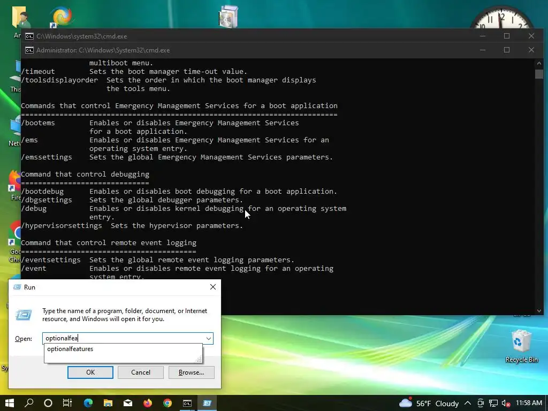Close the back C:\Windows\system32\cmd.exe window
The height and width of the screenshot is (411, 548).
[x=531, y=36]
